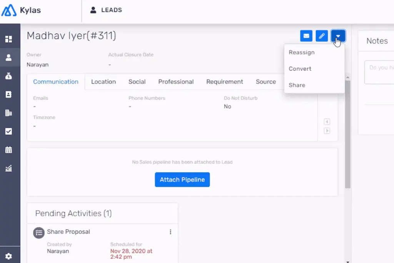394x263 pixels.
Task: Click the Actual Closure Date label
Action: point(131,55)
